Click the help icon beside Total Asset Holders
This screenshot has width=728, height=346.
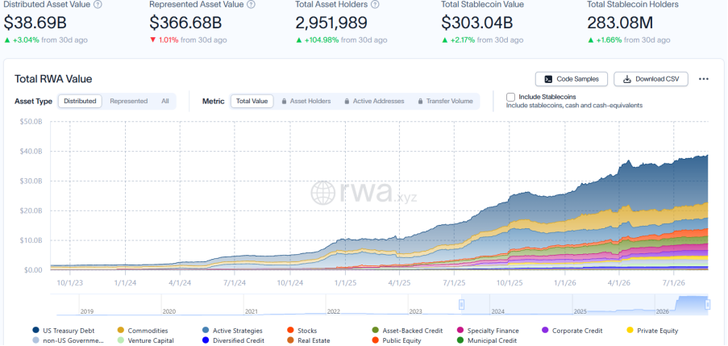tap(375, 5)
